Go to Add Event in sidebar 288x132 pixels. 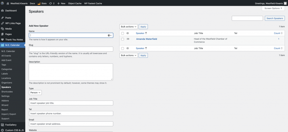[x=6, y=60]
